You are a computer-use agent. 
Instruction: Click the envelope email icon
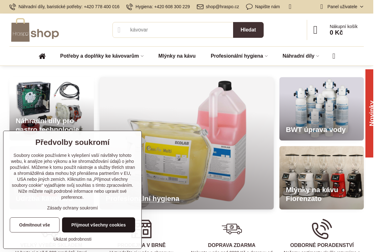[200, 7]
